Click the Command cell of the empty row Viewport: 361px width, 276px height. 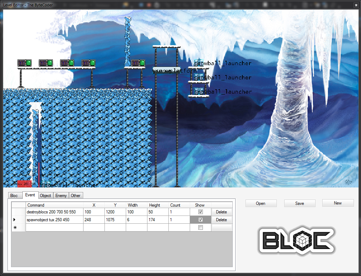click(54, 228)
